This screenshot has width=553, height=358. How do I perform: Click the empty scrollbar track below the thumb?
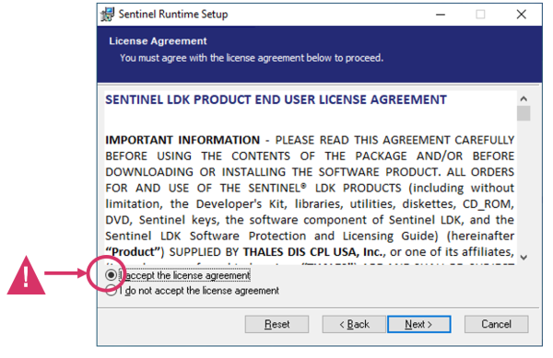click(524, 187)
